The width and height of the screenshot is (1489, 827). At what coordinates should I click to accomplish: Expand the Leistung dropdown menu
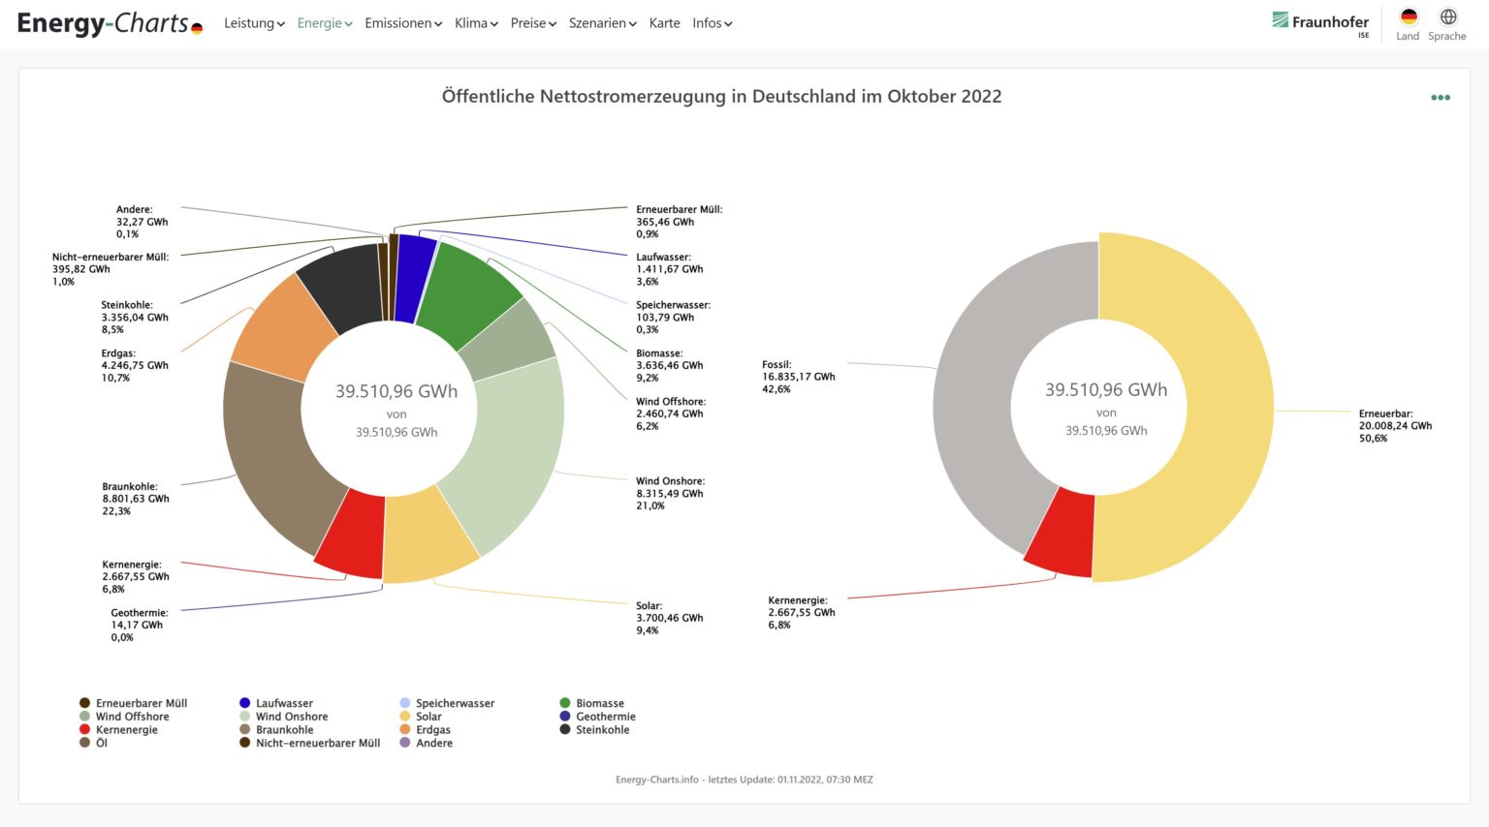pos(254,23)
